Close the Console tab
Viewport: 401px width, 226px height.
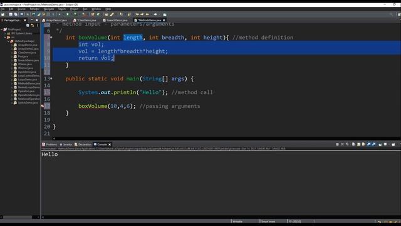[110, 144]
